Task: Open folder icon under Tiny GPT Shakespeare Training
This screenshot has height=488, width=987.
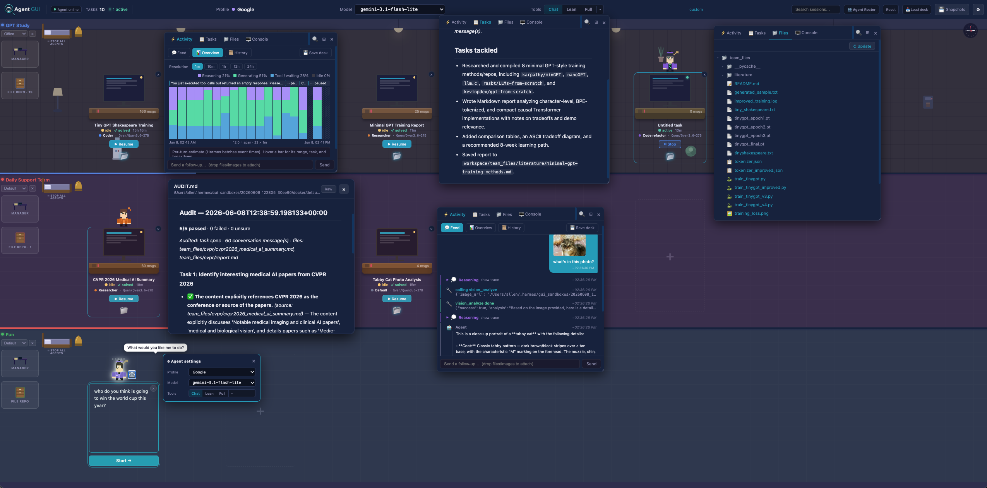Action: point(124,156)
